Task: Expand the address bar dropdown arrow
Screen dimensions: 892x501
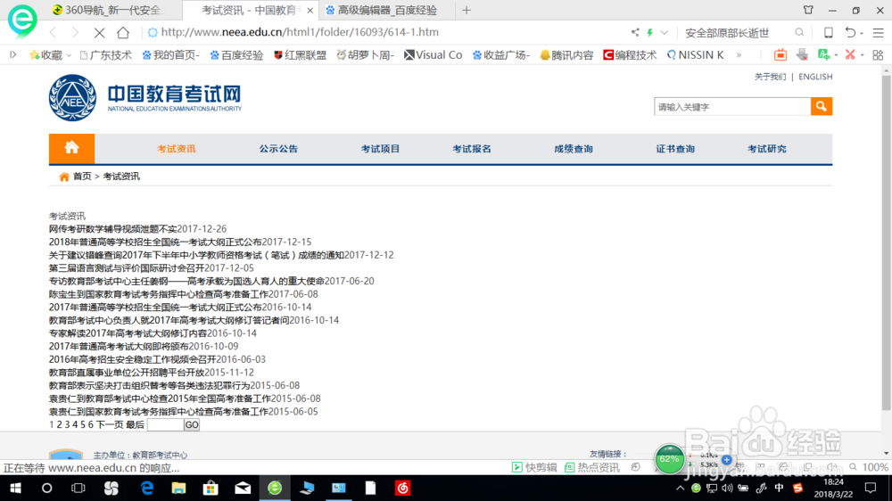Action: [x=664, y=32]
